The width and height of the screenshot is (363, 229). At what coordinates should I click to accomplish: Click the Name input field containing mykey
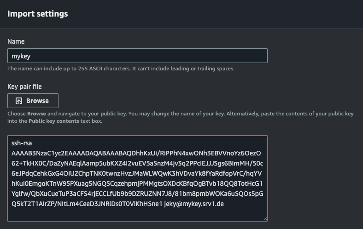tap(137, 56)
